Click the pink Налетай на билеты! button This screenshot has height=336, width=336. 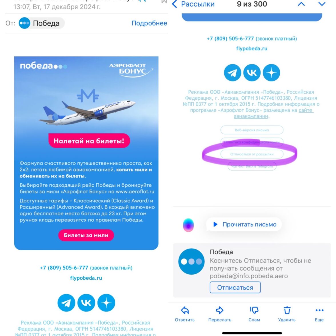click(89, 141)
